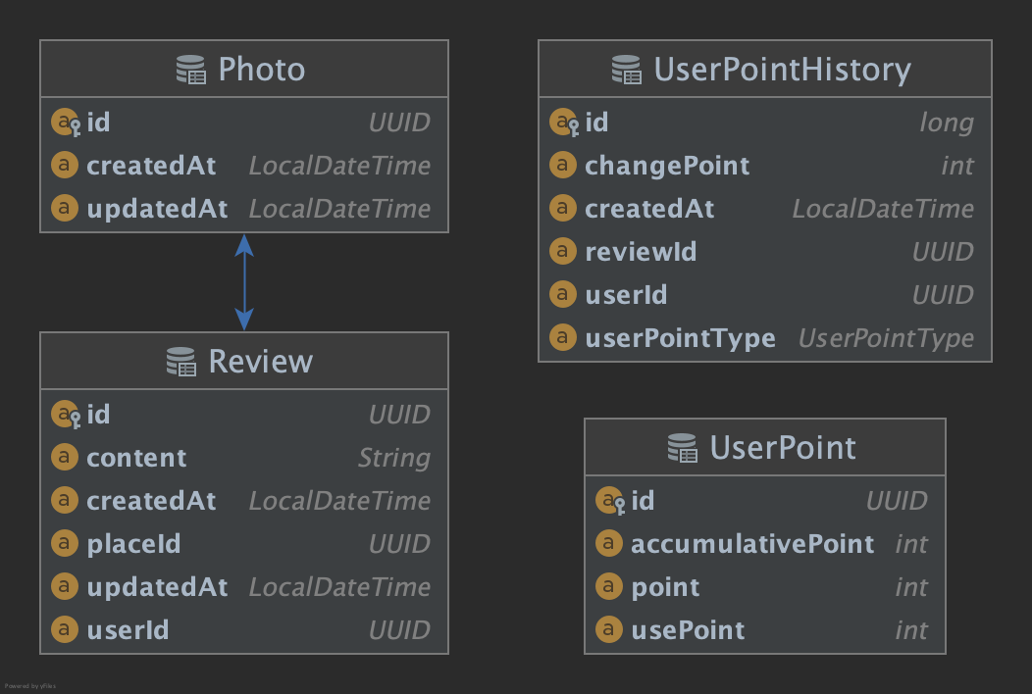Screen dimensions: 1032x694
Task: Click the UserPointHistory id primary key icon
Action: coord(564,123)
